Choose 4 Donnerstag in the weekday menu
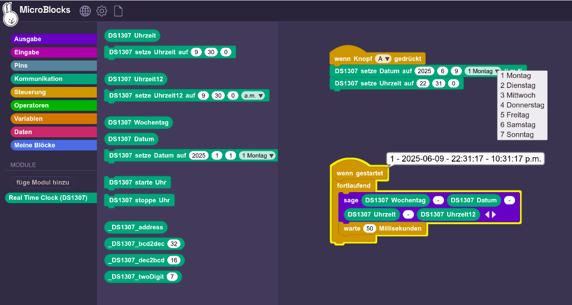 522,105
